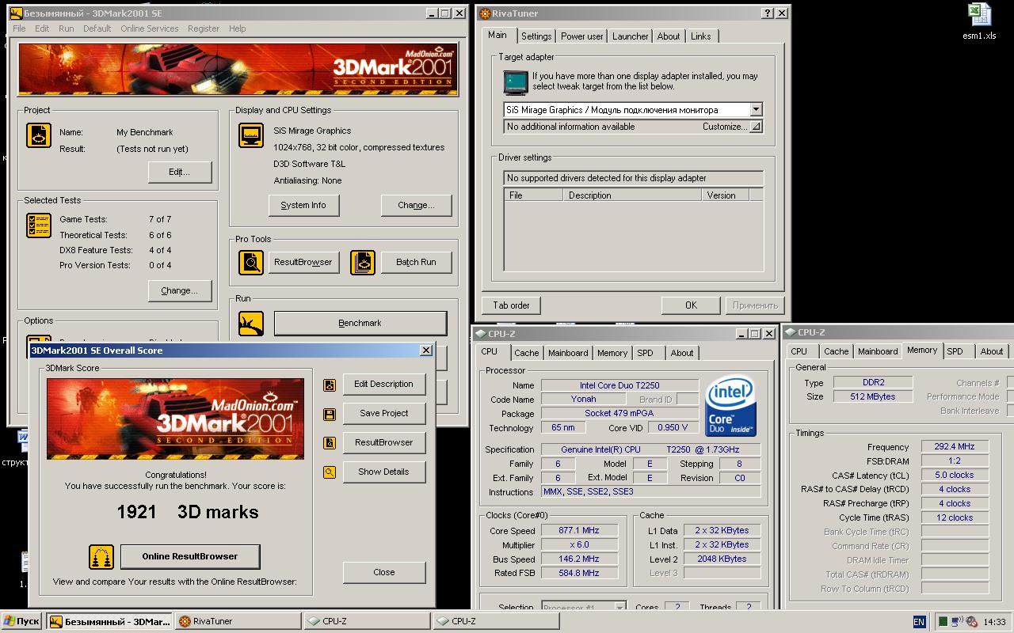Open the SPD tab in right CPU-Z

tap(955, 351)
